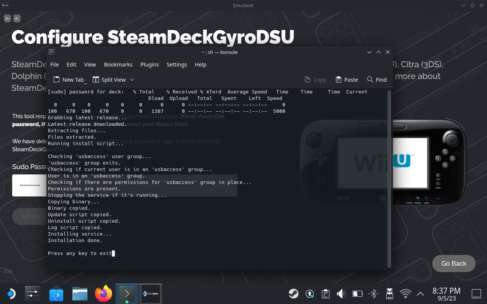Viewport: 487px width, 304px height.
Task: Click the Sudo Password input field
Action: (29, 185)
